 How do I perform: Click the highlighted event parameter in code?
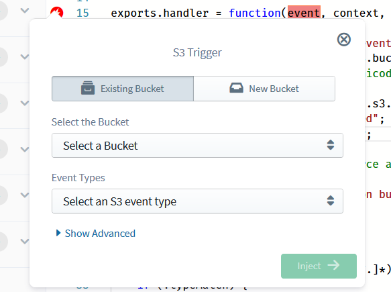304,13
